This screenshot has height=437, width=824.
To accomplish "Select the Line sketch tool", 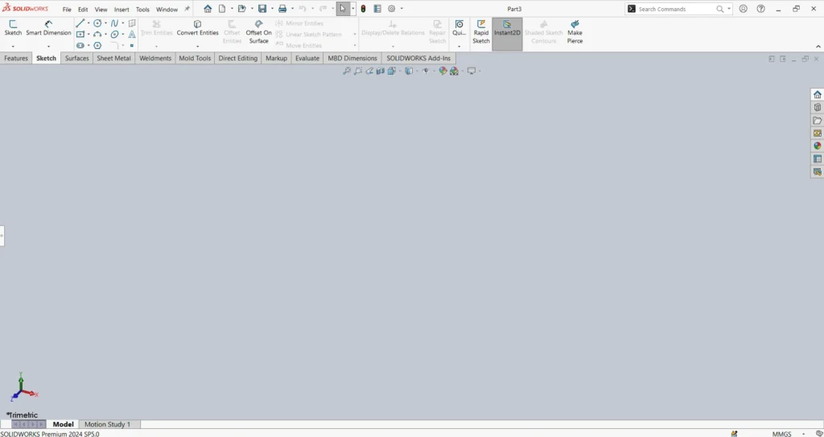I will pos(80,23).
